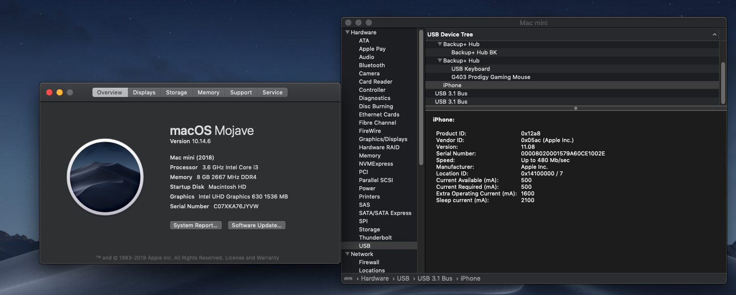Screen dimensions: 736x295
Task: Collapse the Network section in sidebar
Action: click(347, 254)
